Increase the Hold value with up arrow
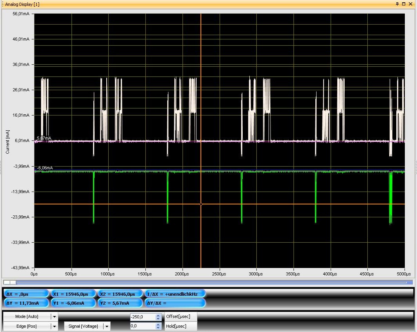The image size is (417, 332). coord(158,324)
